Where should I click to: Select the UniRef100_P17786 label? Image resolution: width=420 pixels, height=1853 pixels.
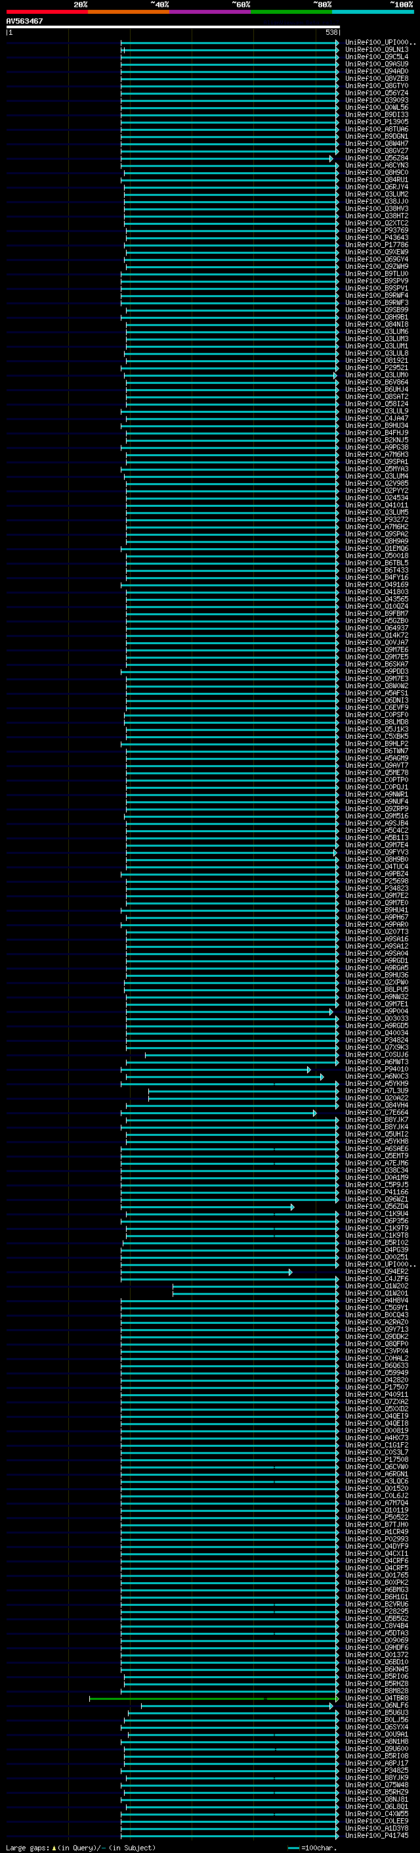pyautogui.click(x=377, y=245)
